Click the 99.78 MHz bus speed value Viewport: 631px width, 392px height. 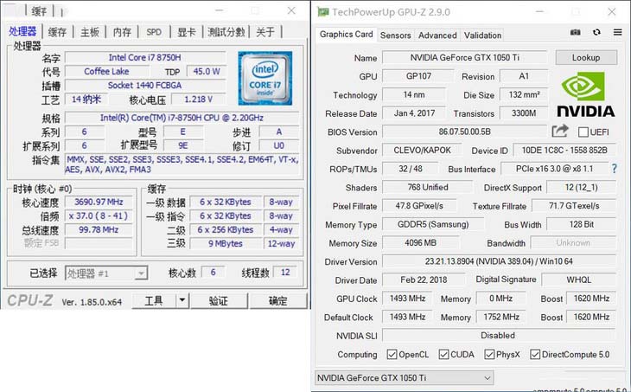pos(99,229)
